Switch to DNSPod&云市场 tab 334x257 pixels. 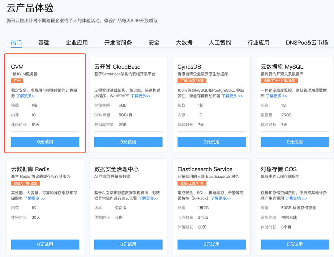click(x=307, y=43)
